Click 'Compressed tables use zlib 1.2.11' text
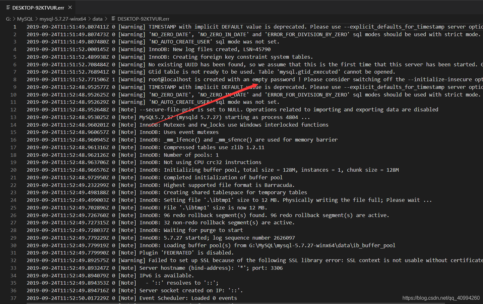Image resolution: width=483 pixels, height=304 pixels. pos(214,148)
